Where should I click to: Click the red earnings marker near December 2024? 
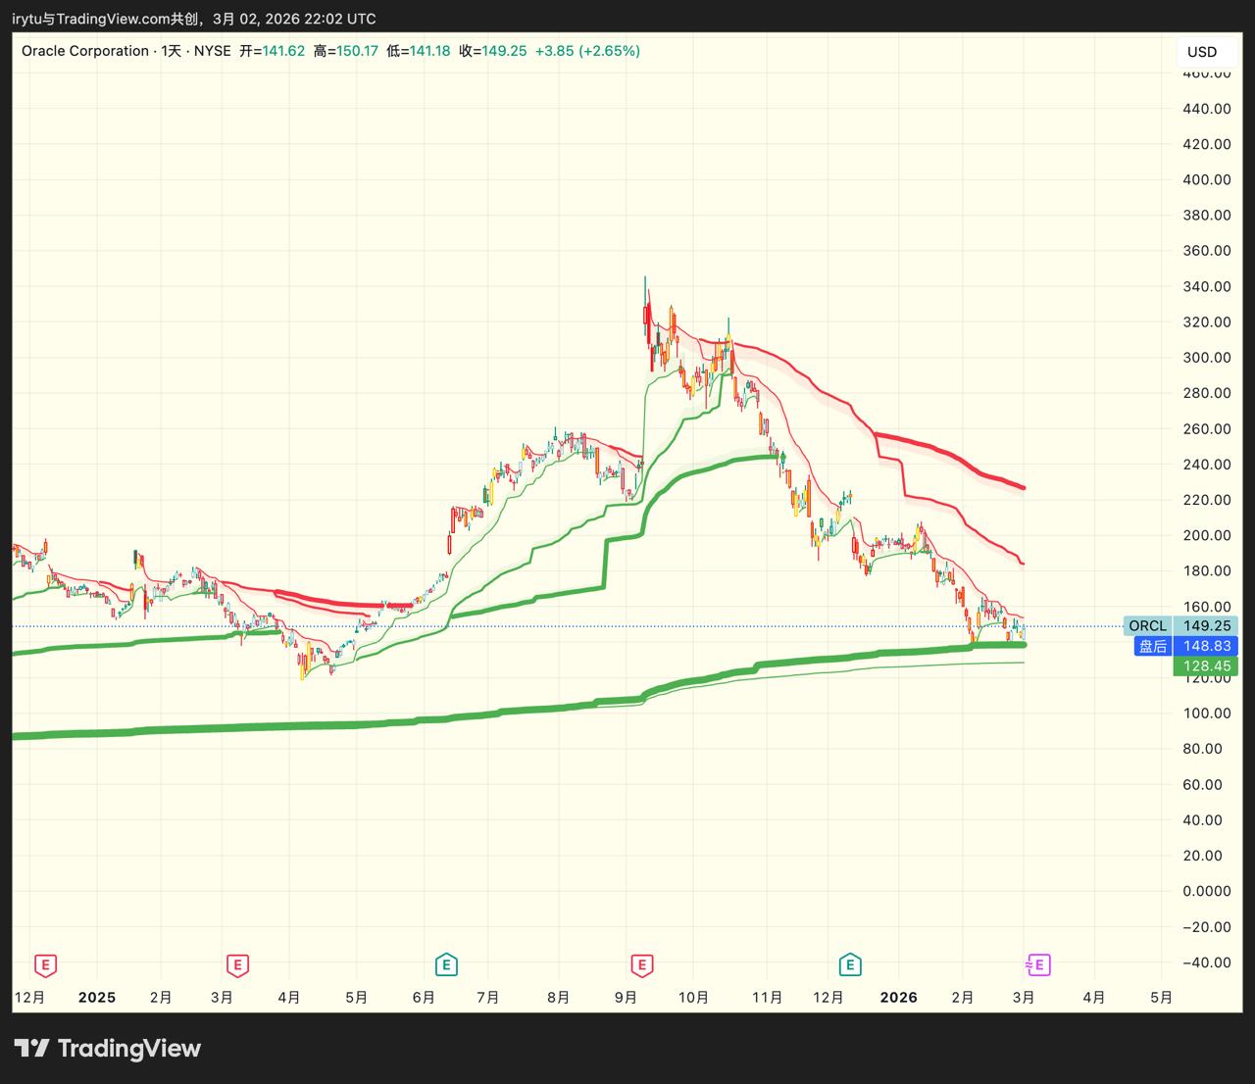click(x=45, y=965)
